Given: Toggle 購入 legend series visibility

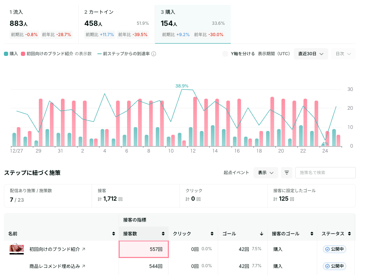Looking at the screenshot, I should pyautogui.click(x=11, y=54).
